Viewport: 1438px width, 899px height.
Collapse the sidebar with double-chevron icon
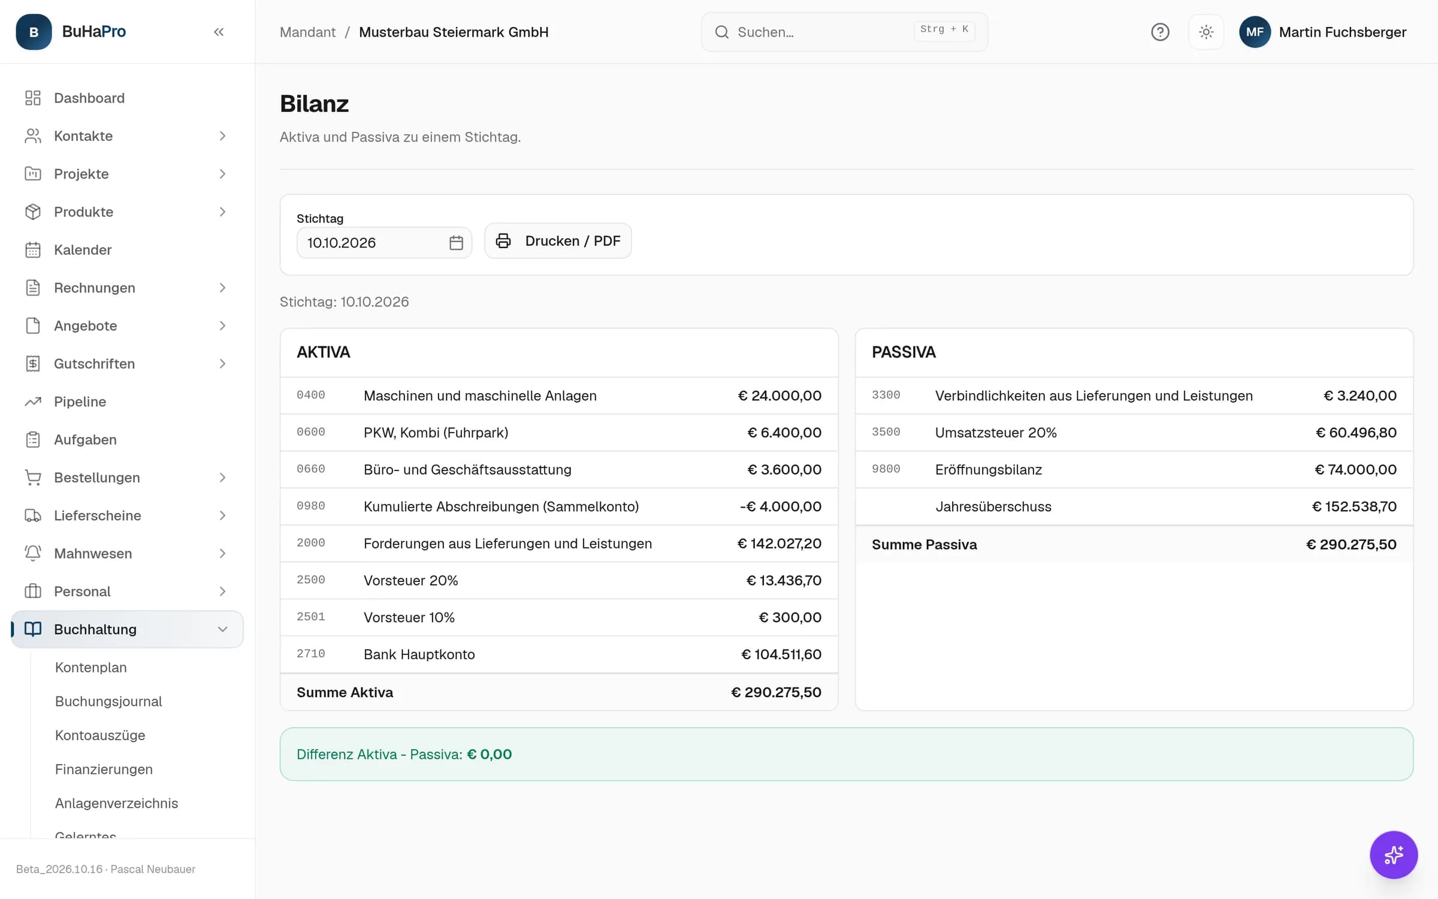219,32
